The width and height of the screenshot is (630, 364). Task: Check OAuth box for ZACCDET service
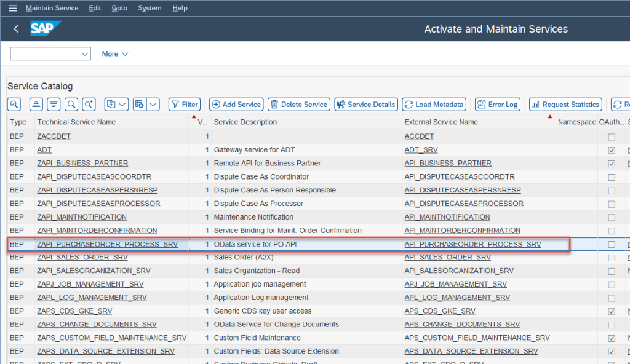pyautogui.click(x=611, y=136)
